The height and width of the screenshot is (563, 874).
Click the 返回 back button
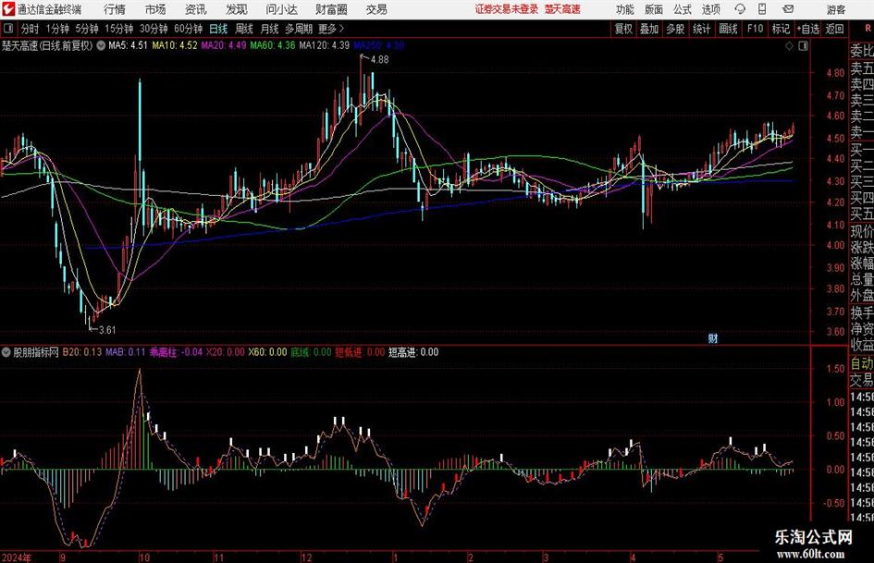(834, 29)
